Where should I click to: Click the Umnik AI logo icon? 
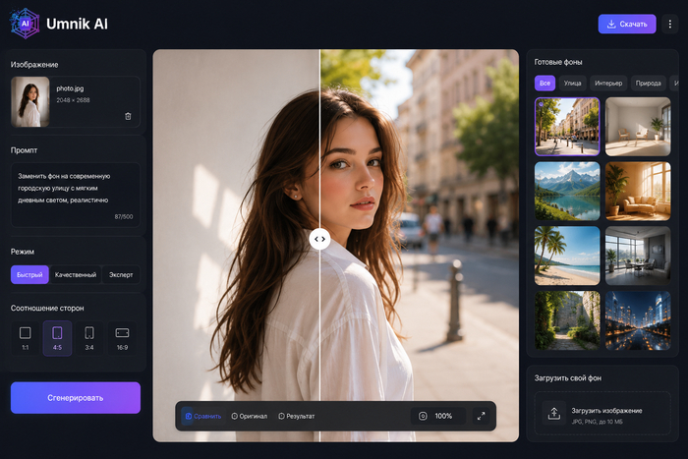tap(25, 24)
